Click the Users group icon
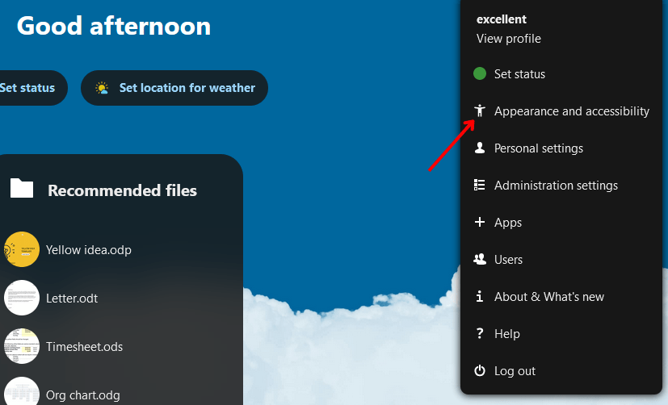 480,260
